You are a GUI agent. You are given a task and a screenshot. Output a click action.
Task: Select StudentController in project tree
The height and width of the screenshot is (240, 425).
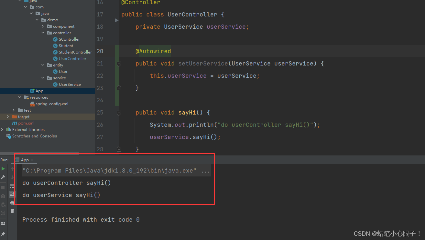pos(75,52)
